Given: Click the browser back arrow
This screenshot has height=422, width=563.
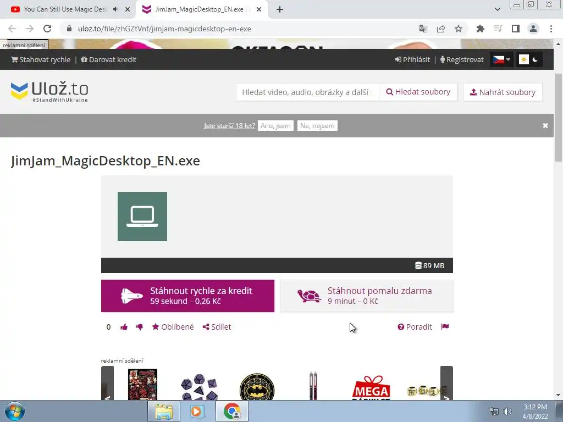Looking at the screenshot, I should (x=12, y=29).
